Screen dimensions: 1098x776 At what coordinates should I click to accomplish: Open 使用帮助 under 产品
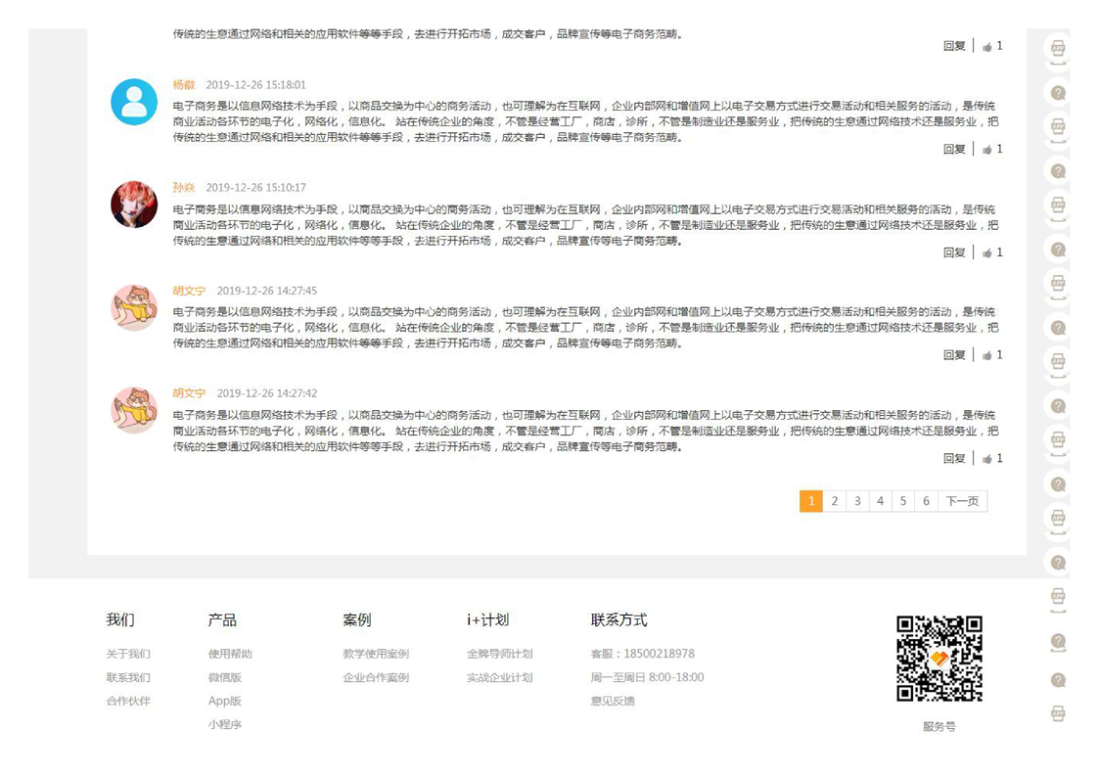pos(230,654)
